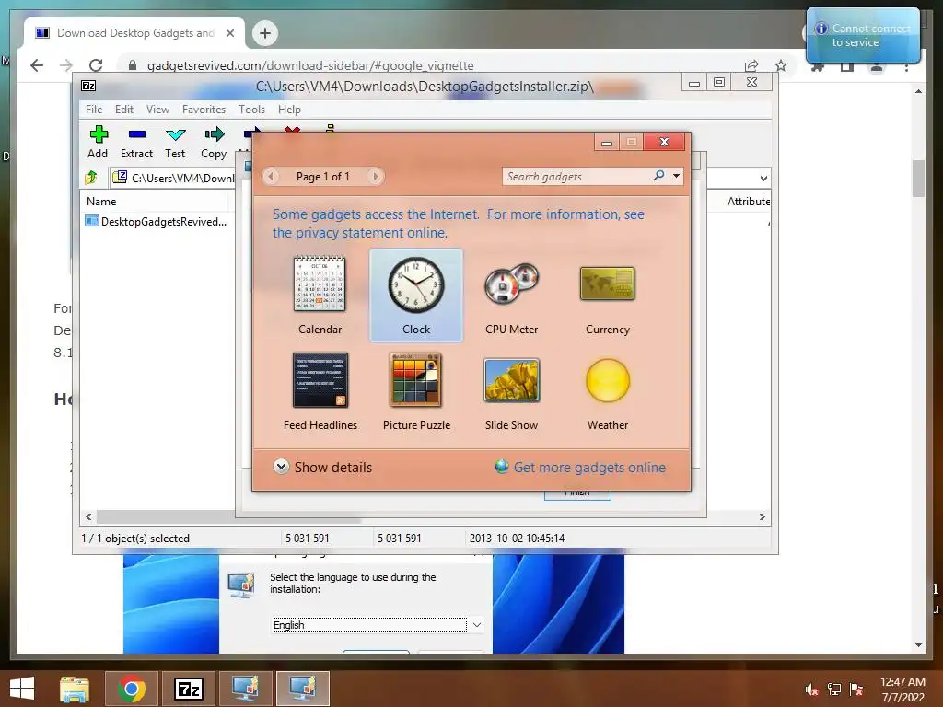Open a new Chrome tab
Viewport: 943px width, 707px height.
(x=265, y=33)
